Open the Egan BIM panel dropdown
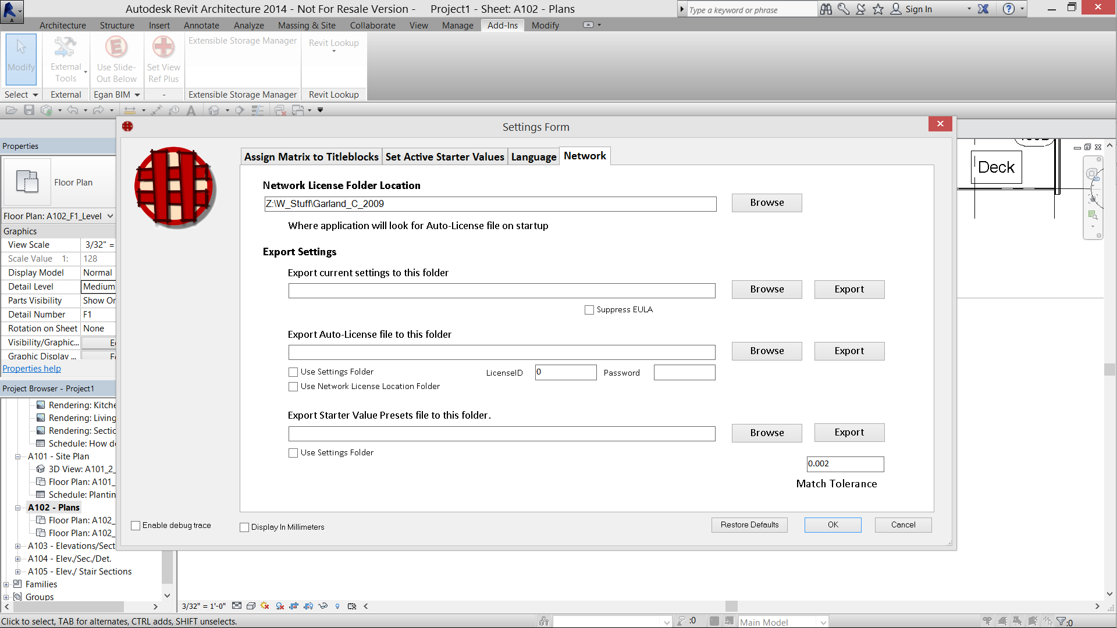This screenshot has width=1117, height=628. point(137,95)
